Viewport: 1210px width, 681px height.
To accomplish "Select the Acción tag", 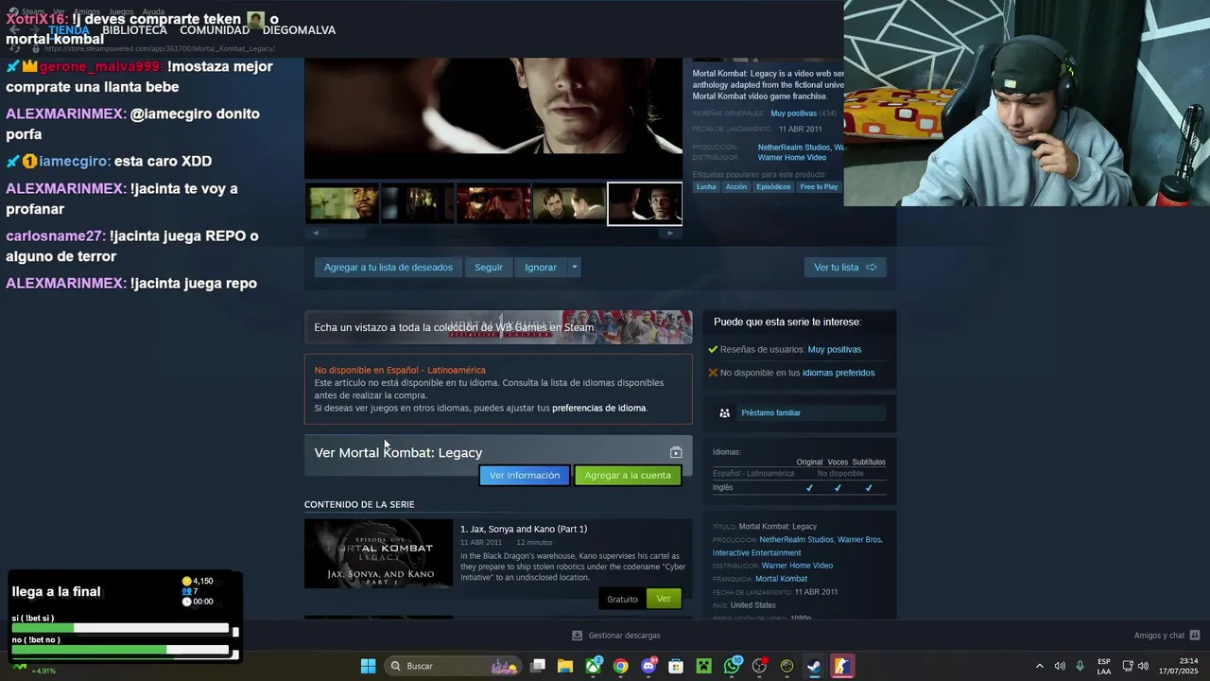I will tap(736, 186).
